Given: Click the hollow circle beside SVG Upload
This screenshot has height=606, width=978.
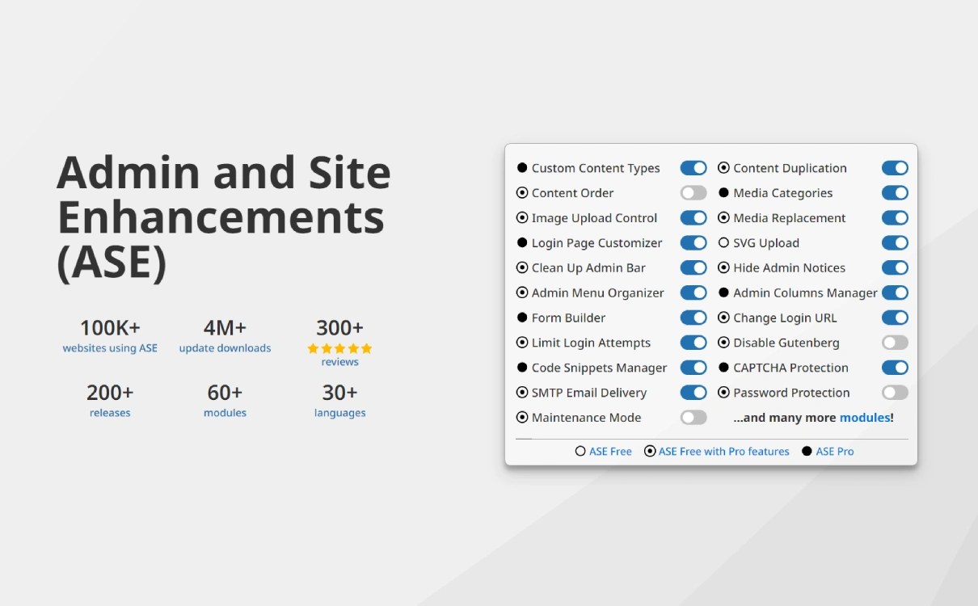Looking at the screenshot, I should (723, 243).
